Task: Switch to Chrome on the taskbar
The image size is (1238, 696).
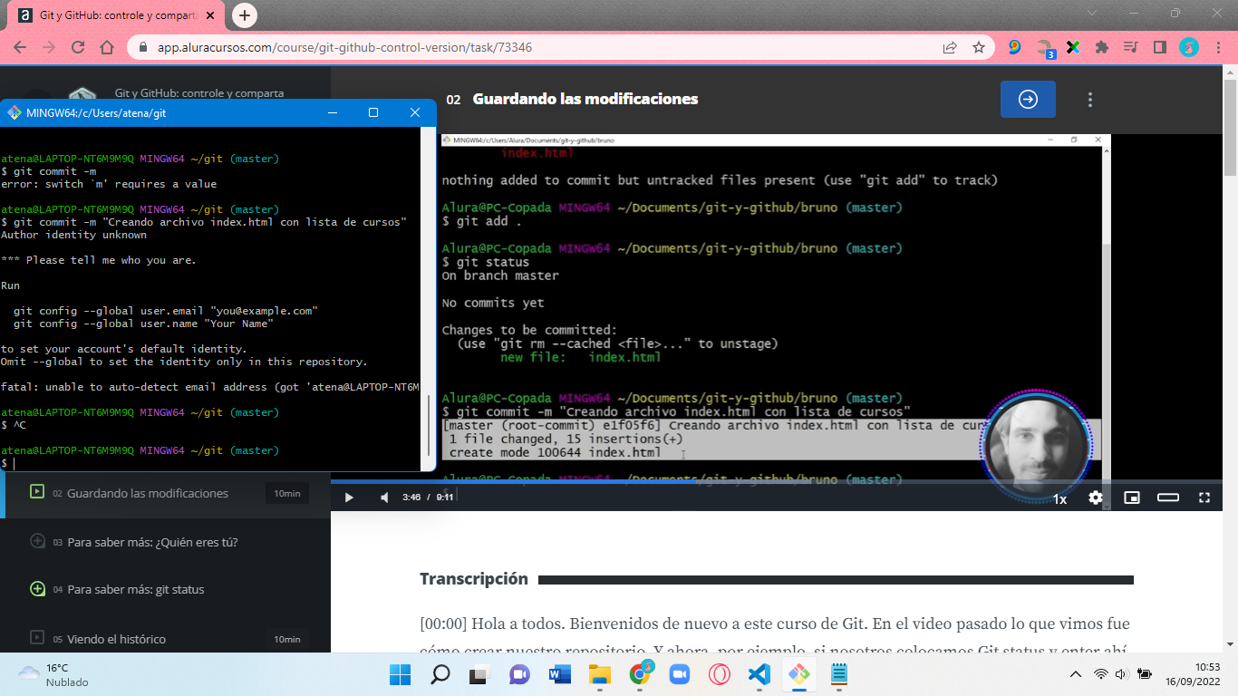Action: point(640,674)
